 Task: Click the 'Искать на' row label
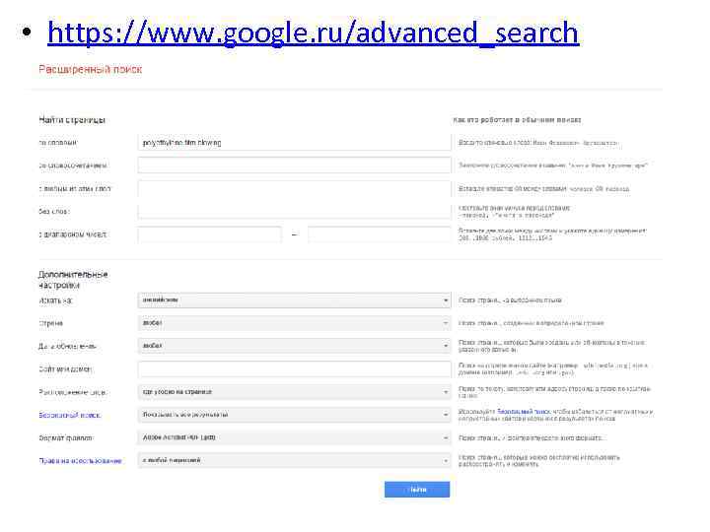pos(55,300)
